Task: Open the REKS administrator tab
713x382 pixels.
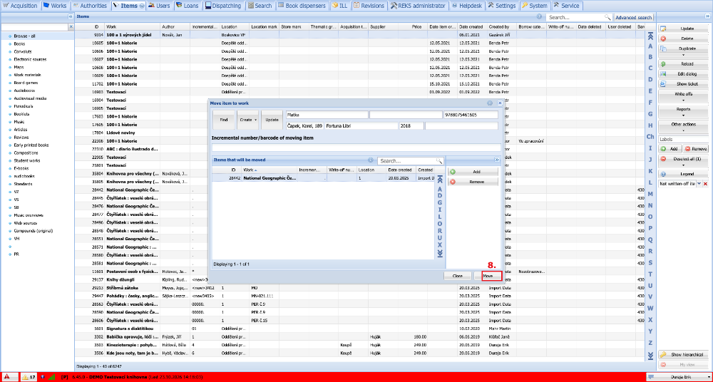Action: pyautogui.click(x=418, y=6)
